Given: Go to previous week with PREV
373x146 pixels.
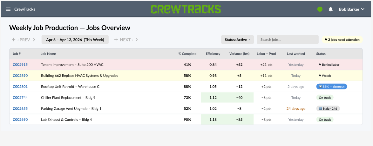Looking at the screenshot, I should click(23, 40).
